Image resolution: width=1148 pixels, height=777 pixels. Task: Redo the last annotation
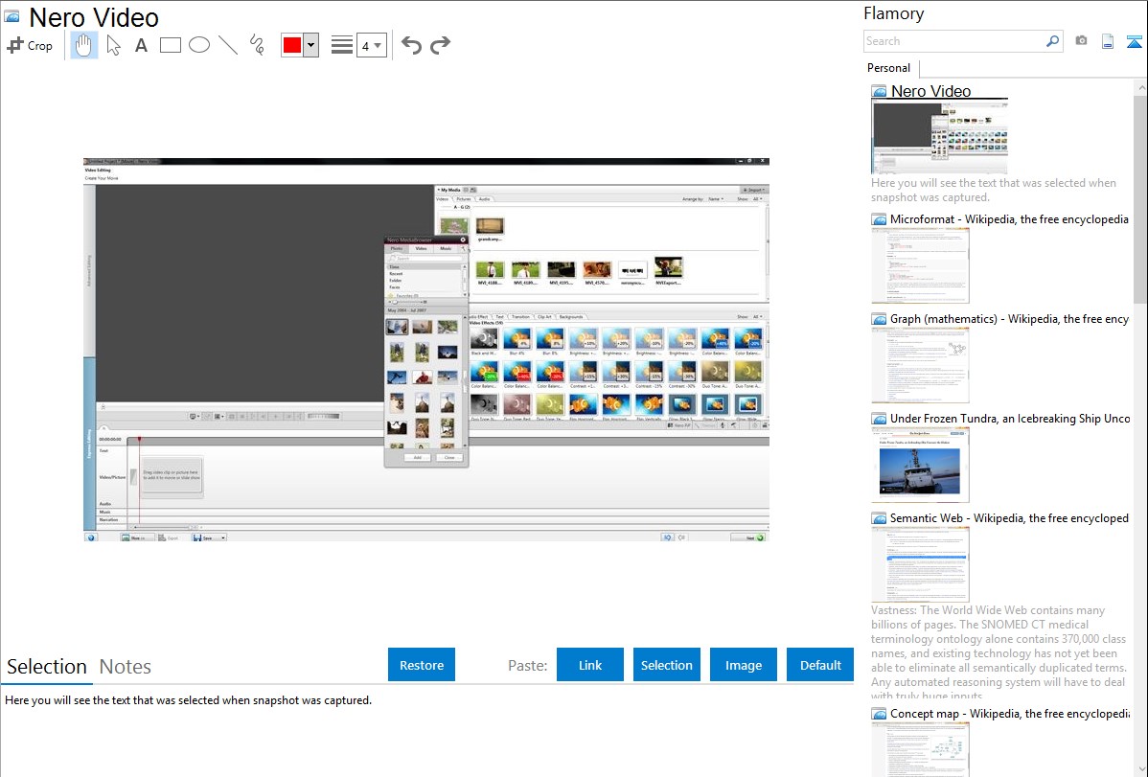pos(440,45)
